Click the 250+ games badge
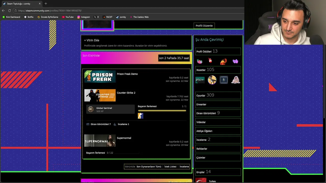 click(x=200, y=80)
